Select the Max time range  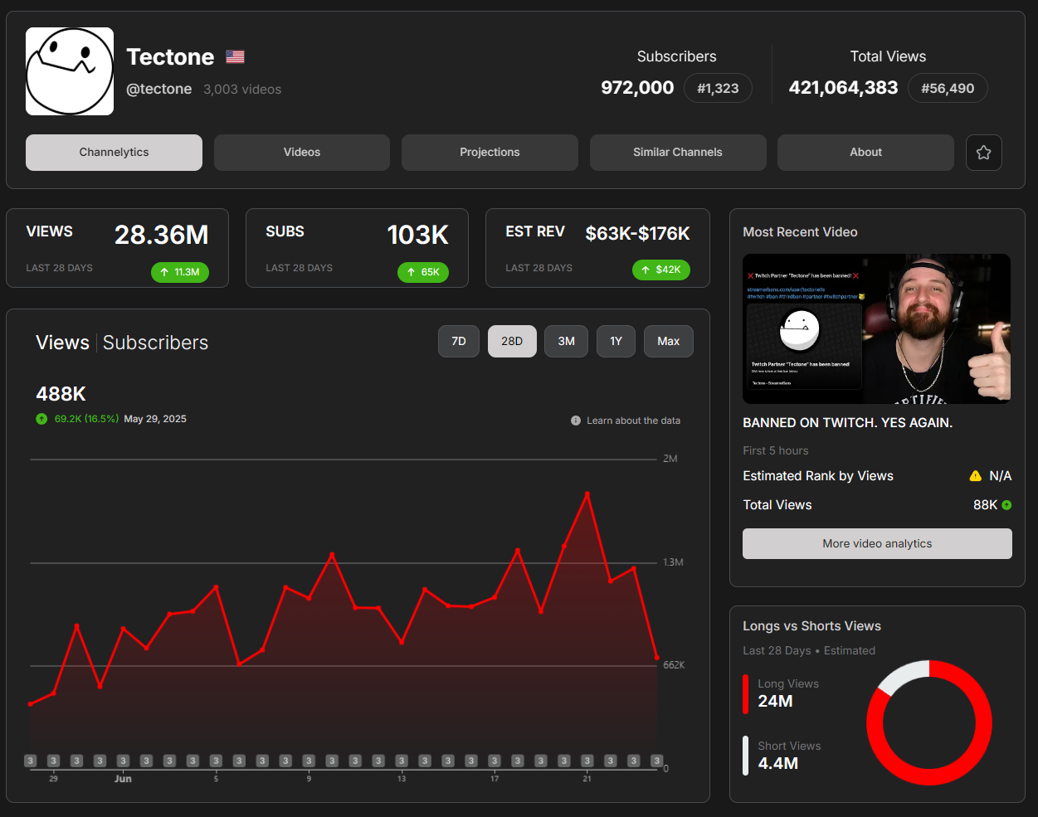[669, 341]
